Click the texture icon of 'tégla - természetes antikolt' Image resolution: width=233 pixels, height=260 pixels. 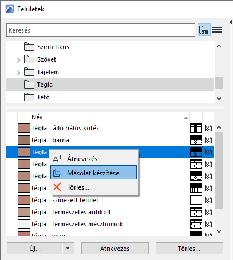tap(208, 212)
